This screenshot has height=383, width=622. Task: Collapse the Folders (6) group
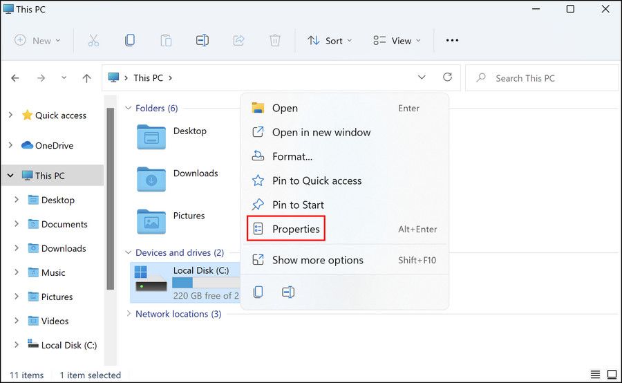point(128,108)
